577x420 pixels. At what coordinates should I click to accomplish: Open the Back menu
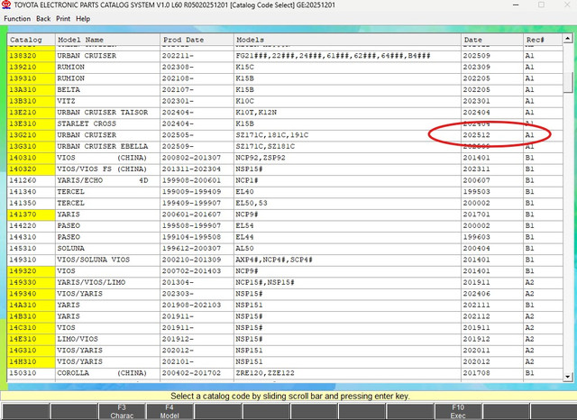[x=43, y=19]
